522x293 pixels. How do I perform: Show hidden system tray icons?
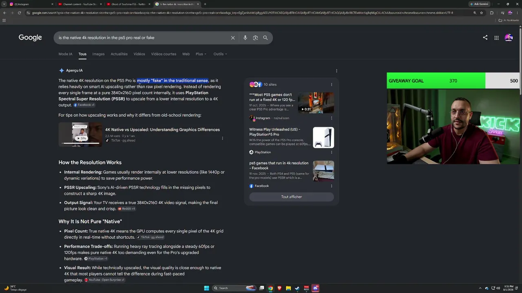(480, 288)
